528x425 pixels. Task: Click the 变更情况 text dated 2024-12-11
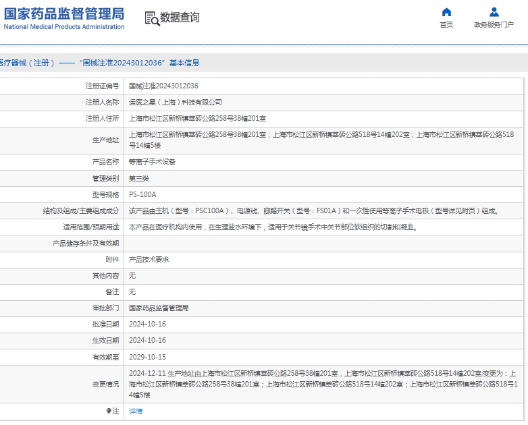323,384
